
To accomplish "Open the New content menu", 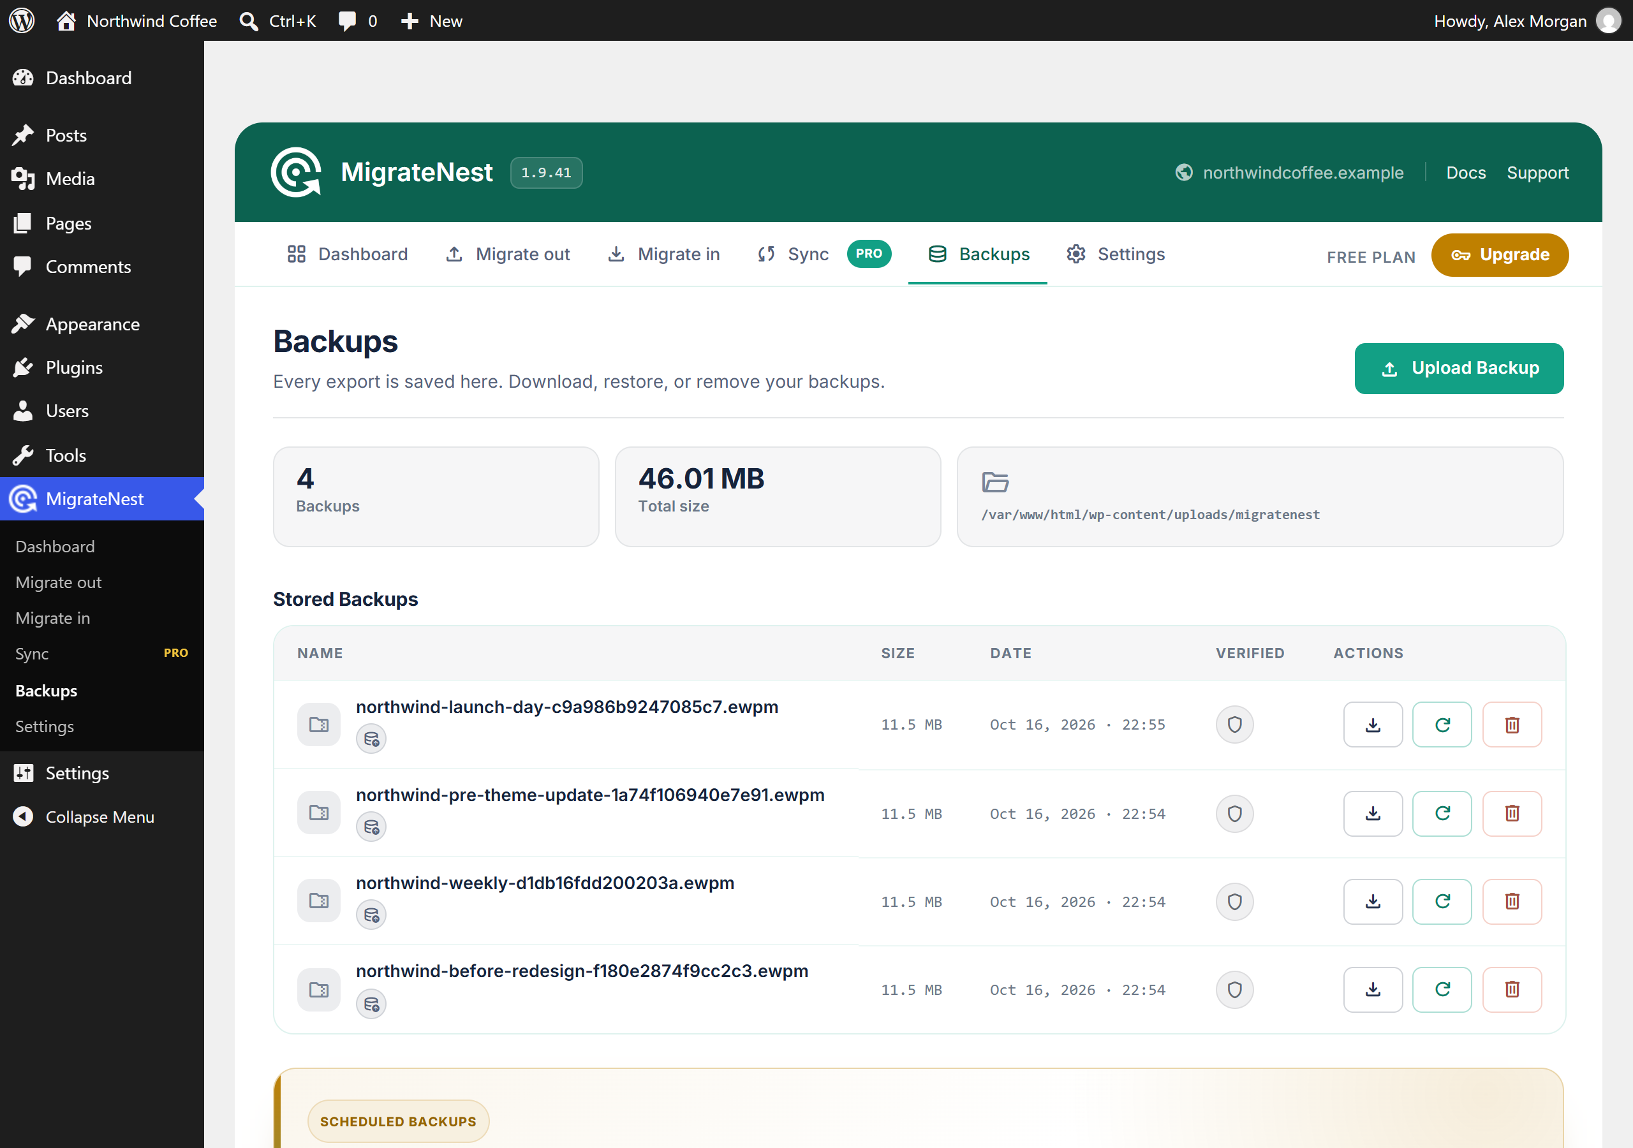I will (x=432, y=20).
